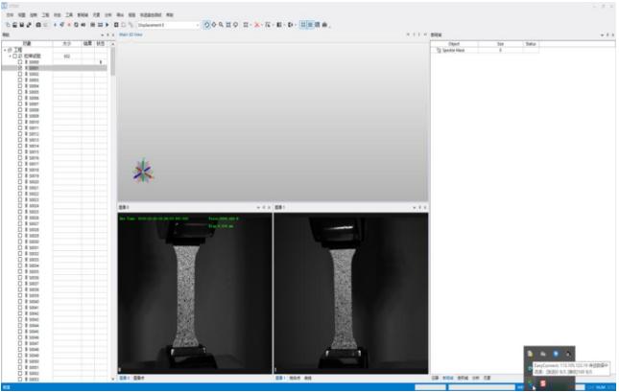The width and height of the screenshot is (619, 392).
Task: Click the left tree panel vertical scrollbar
Action: click(x=111, y=192)
